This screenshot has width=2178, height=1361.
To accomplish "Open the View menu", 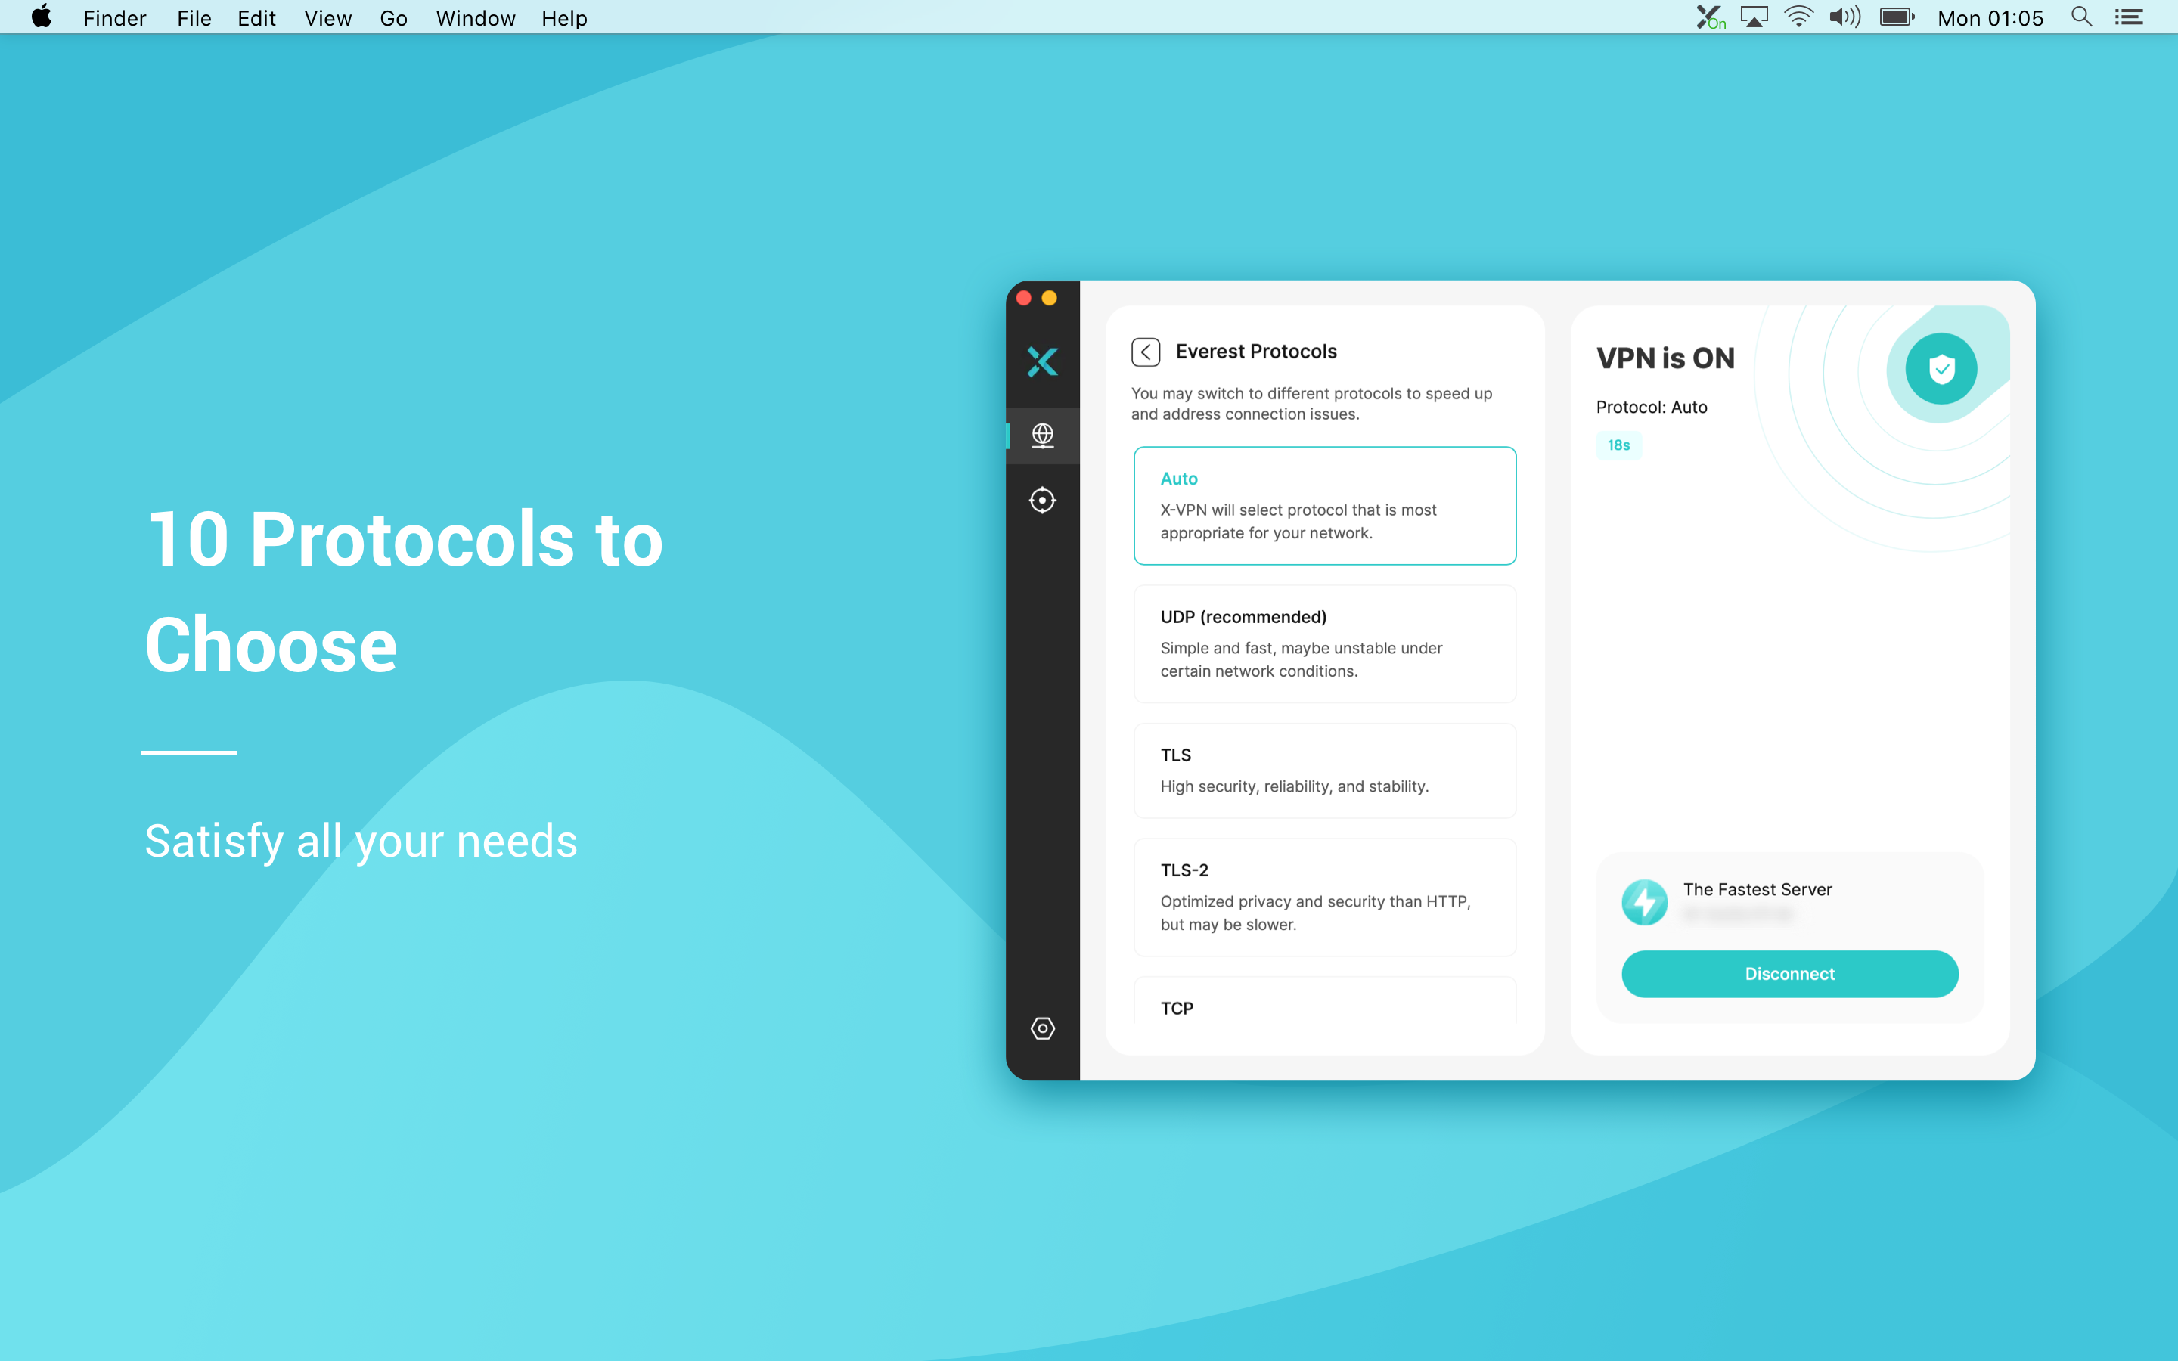I will tap(327, 18).
